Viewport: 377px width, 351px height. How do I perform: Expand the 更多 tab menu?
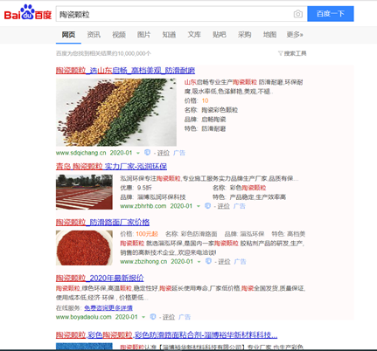[295, 35]
